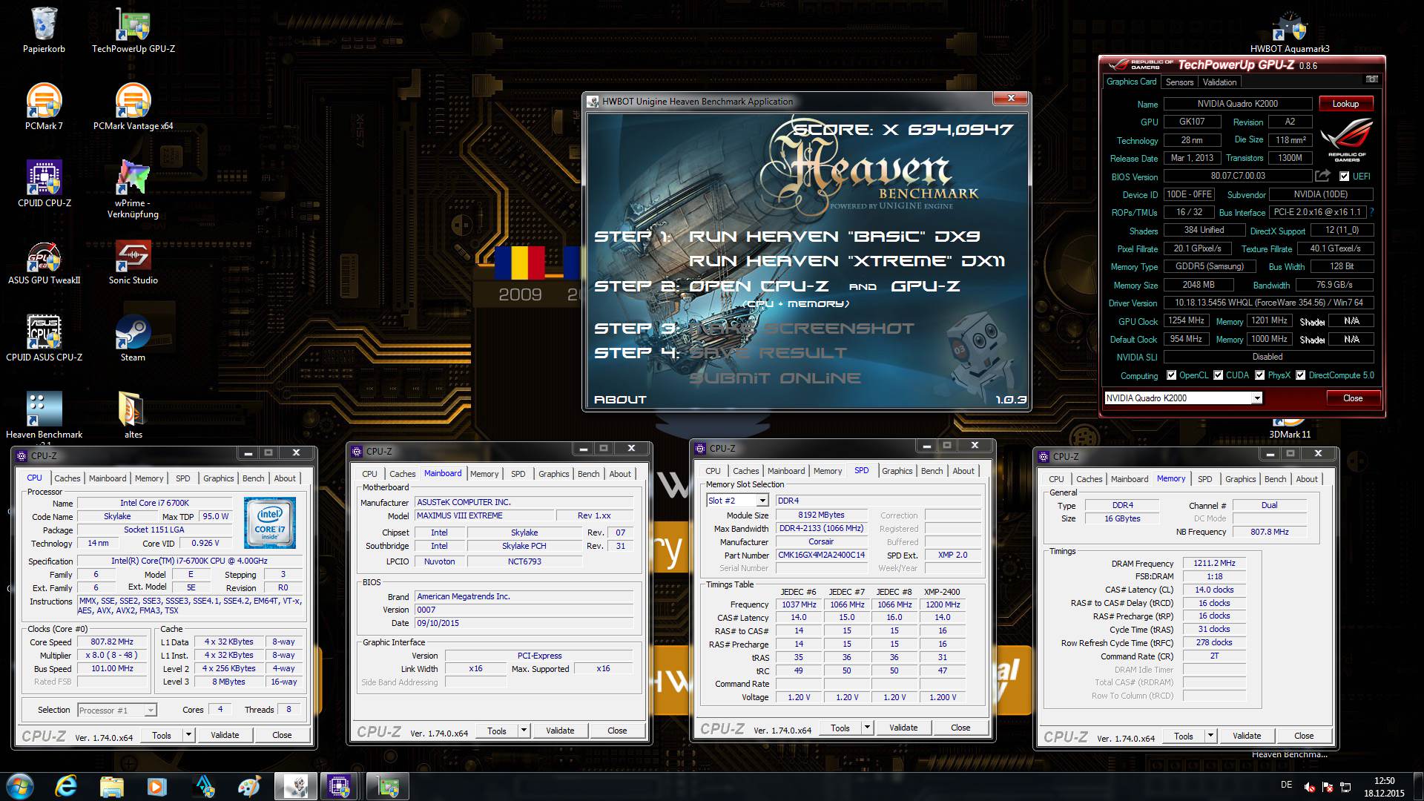
Task: Toggle the DirectCompute 5.0 checkbox
Action: pos(1300,375)
